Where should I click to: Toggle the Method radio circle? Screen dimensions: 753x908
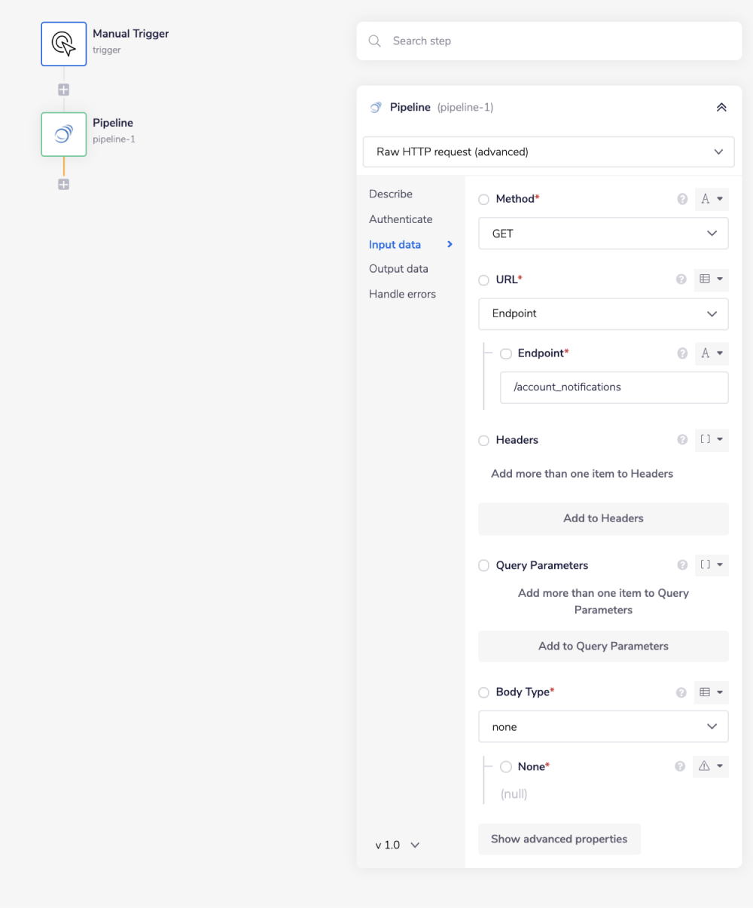[484, 200]
